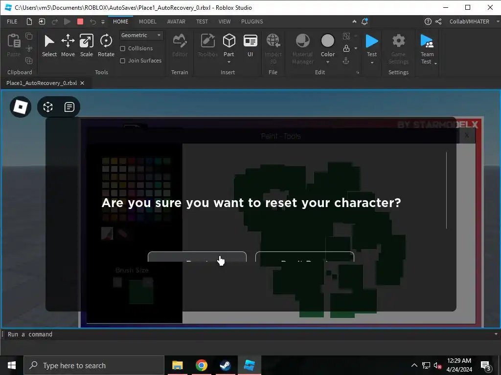
Task: Open the help question-mark icon
Action: pyautogui.click(x=428, y=21)
